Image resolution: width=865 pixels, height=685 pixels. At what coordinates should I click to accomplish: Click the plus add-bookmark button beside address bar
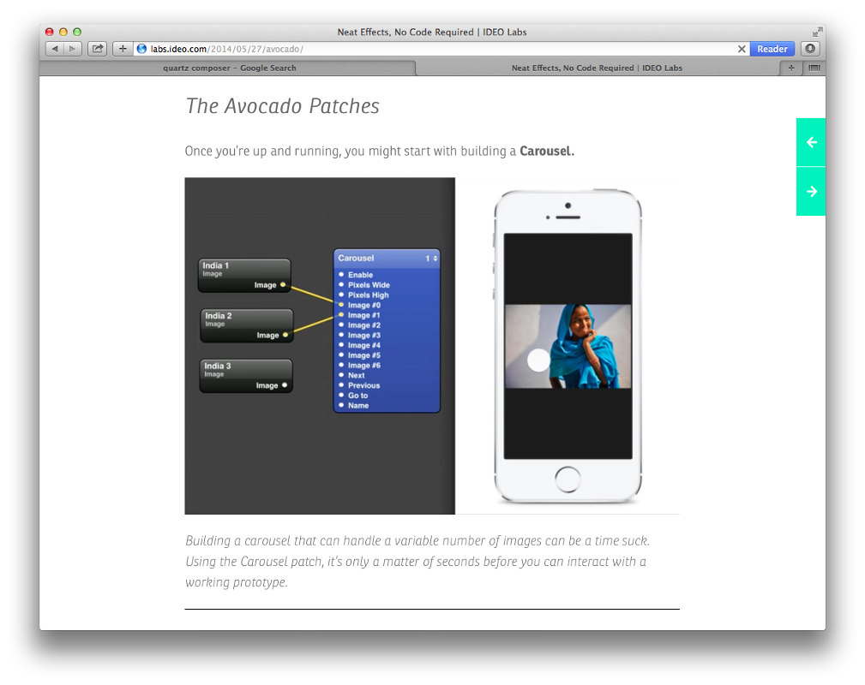click(x=122, y=49)
